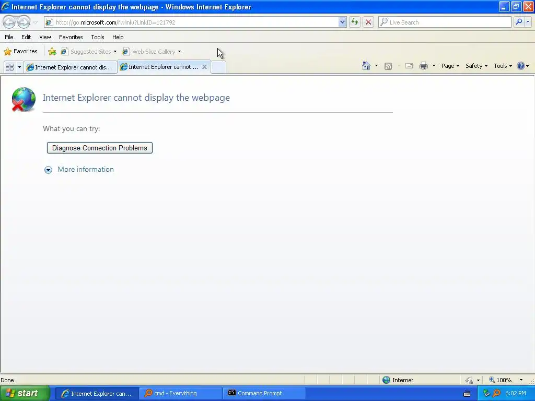Switch to Internet Explorer taskbar button
The image size is (535, 401).
click(x=97, y=394)
